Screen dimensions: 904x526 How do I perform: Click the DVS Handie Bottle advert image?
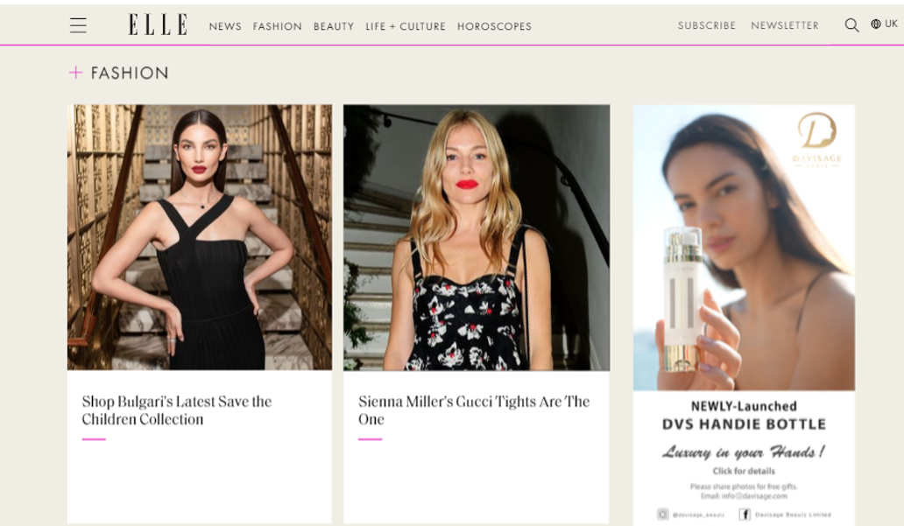(x=744, y=248)
